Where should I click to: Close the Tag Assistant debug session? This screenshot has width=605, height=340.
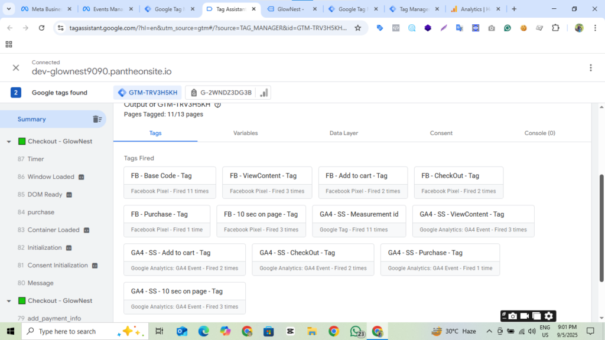point(16,68)
